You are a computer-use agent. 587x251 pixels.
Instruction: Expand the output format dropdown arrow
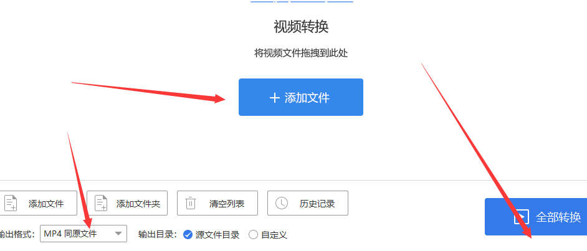[118, 234]
